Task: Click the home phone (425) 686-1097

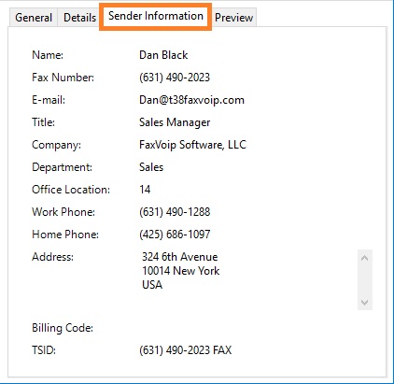Action: pyautogui.click(x=175, y=235)
